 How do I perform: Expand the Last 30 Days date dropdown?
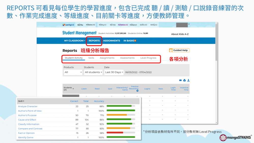tap(114, 72)
